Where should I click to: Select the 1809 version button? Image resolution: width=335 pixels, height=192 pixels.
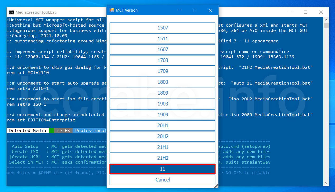[x=163, y=93]
